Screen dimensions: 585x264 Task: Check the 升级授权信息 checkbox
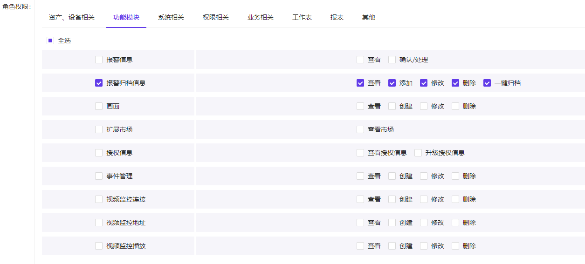pos(418,153)
